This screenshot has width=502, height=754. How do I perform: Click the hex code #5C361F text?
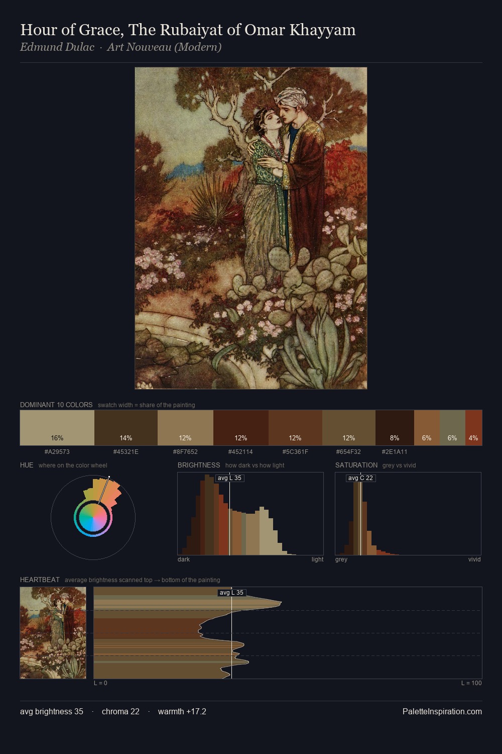(x=295, y=452)
